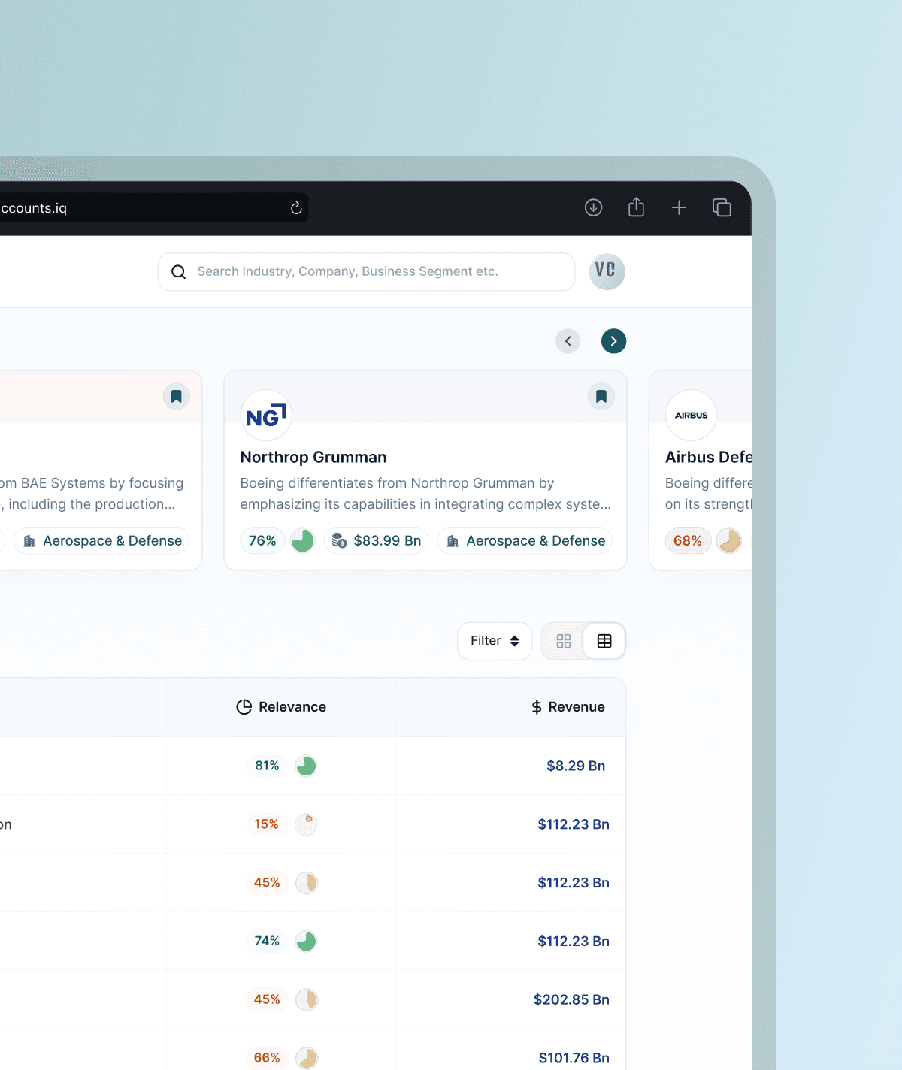Click the 68% relevance badge on Airbus card
Screen dimensions: 902x1070
[688, 541]
